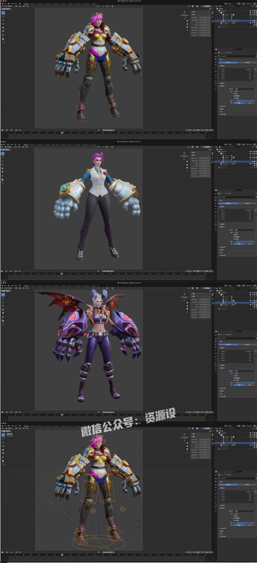Toggle visibility of selected rig row, top window outliner
Image resolution: width=257 pixels, height=563 pixels.
click(252, 21)
